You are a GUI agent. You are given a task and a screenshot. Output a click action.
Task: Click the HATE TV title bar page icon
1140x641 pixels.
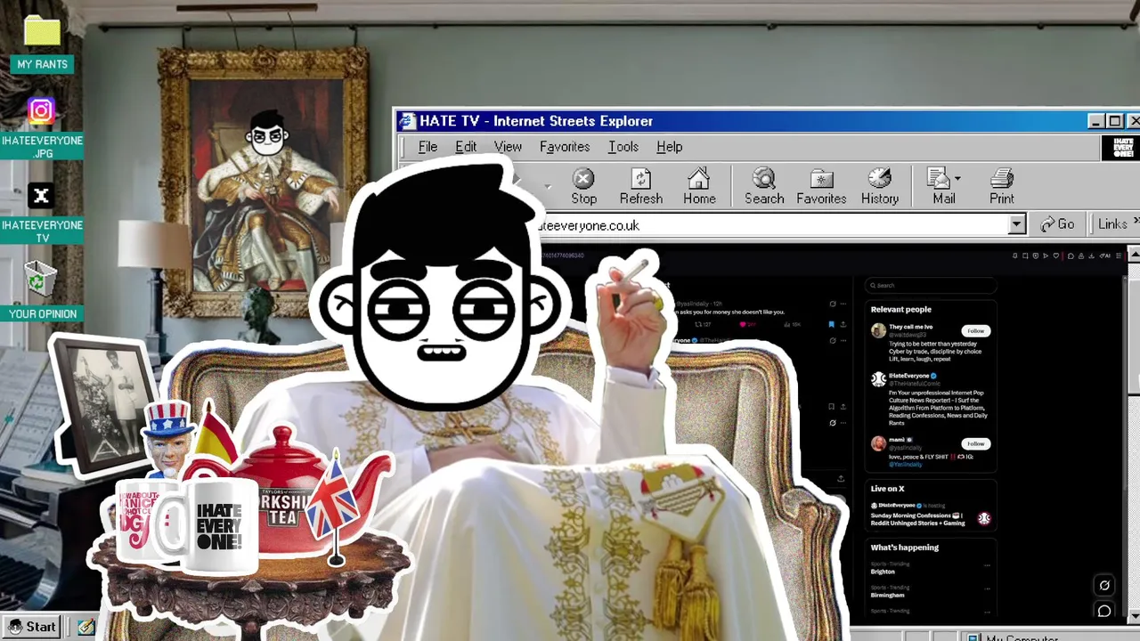click(407, 121)
